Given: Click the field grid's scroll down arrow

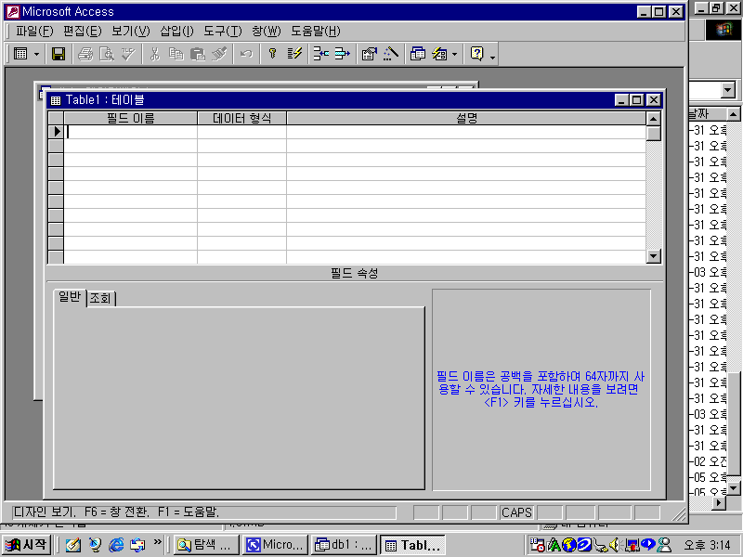Looking at the screenshot, I should (654, 256).
